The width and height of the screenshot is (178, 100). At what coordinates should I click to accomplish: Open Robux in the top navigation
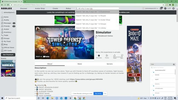[68, 8]
